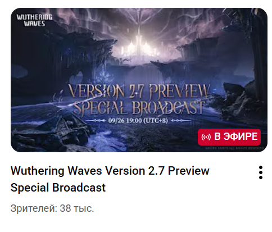Click the copyright notice in thumbnail corner
This screenshot has height=232, width=272.
(x=234, y=148)
